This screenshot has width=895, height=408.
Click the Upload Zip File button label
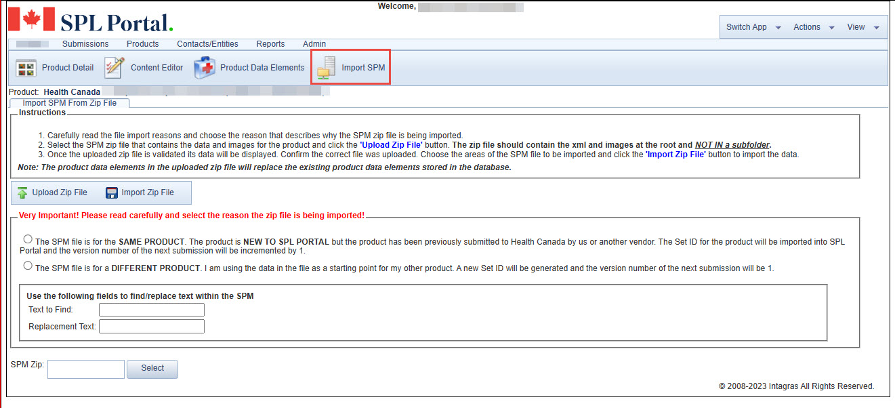point(60,192)
